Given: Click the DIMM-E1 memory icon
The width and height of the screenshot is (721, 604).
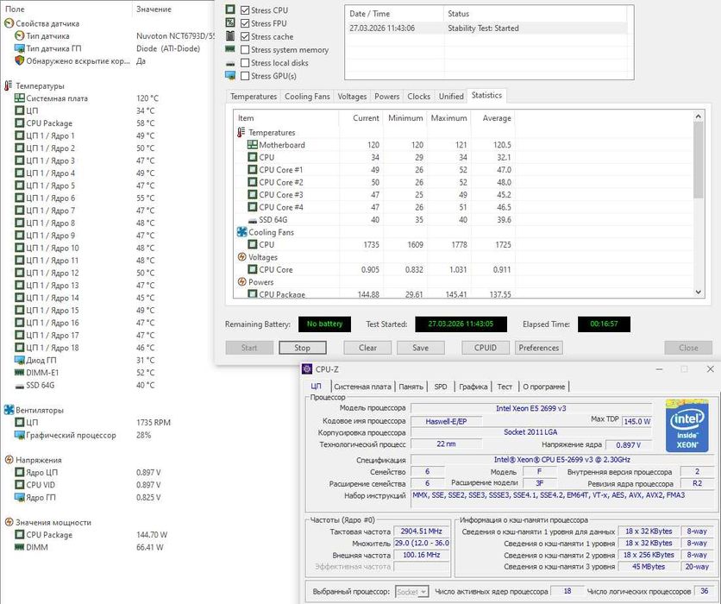Looking at the screenshot, I should tap(19, 372).
